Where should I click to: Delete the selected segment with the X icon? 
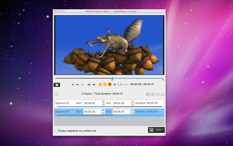click(x=152, y=94)
